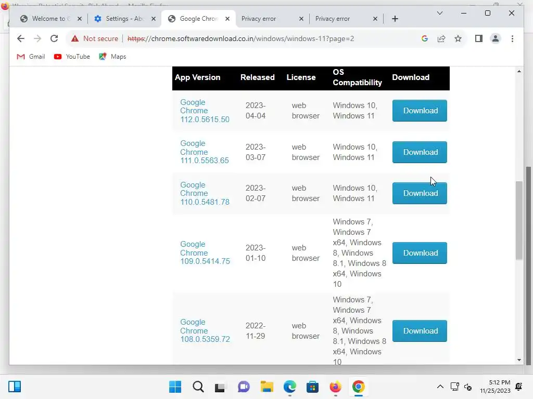Open Google Chrome 111.0.5563.65 link
Image resolution: width=533 pixels, height=399 pixels.
pyautogui.click(x=204, y=152)
